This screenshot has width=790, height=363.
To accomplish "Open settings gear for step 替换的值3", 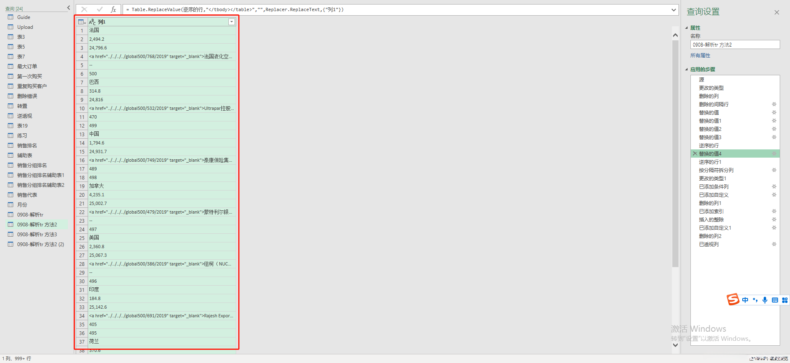I will [774, 137].
